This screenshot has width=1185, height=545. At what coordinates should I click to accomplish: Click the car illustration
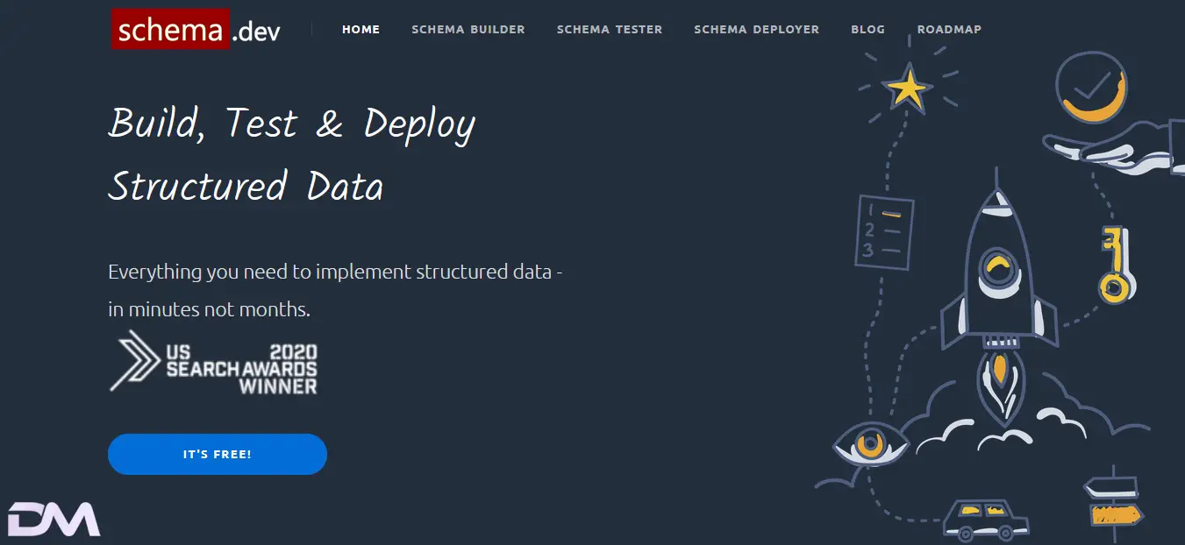(x=985, y=519)
